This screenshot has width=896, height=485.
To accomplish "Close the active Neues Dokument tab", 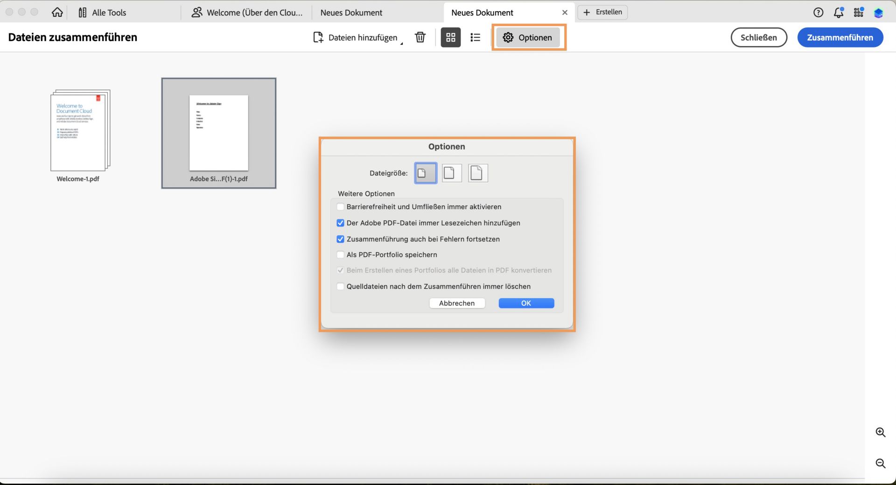I will click(565, 13).
